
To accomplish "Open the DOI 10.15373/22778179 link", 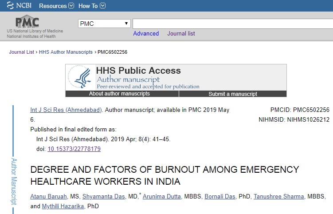I will point(74,149).
